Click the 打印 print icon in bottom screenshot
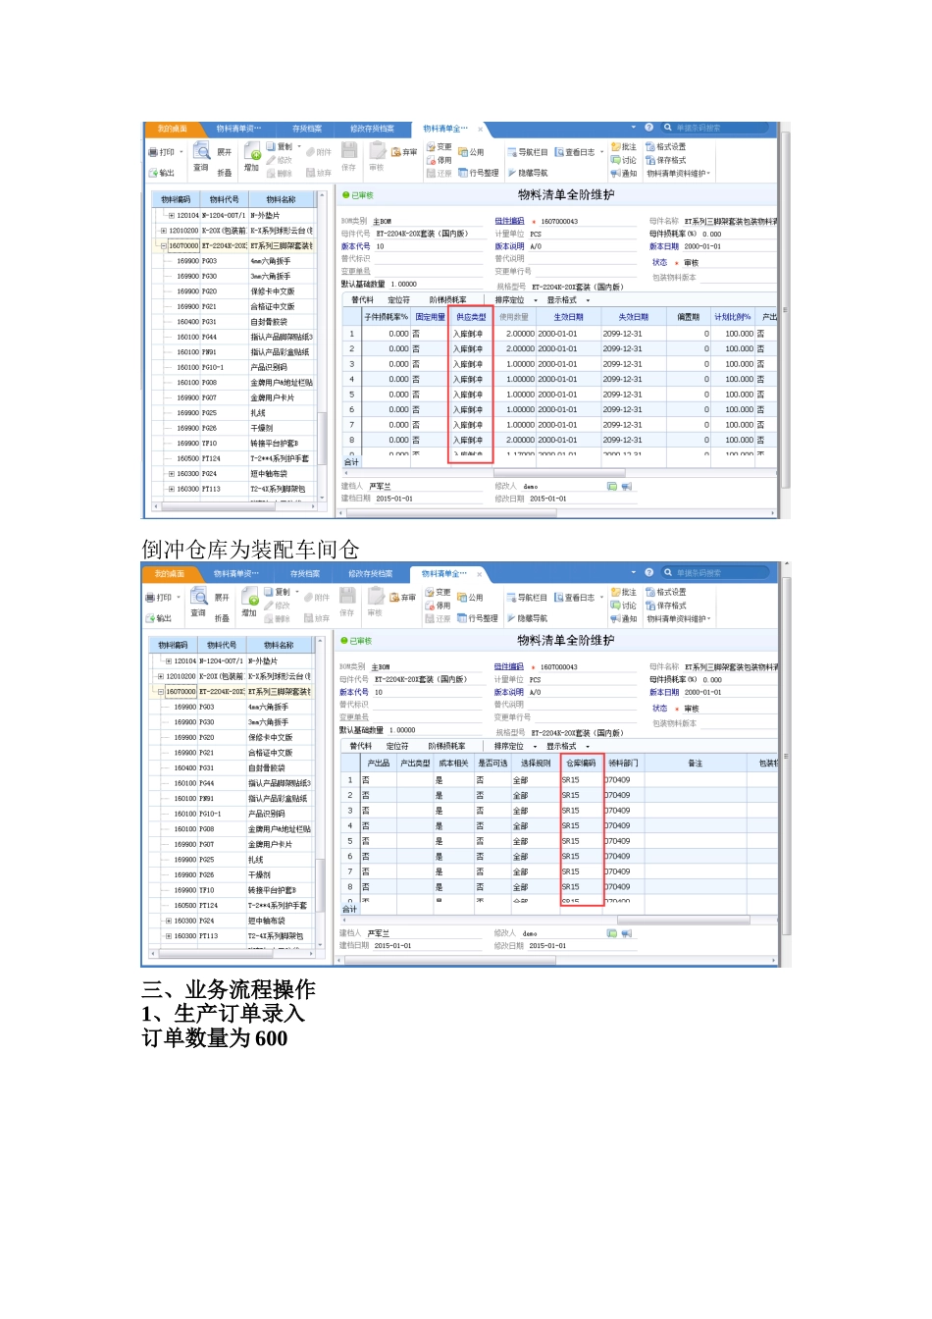 coord(151,598)
